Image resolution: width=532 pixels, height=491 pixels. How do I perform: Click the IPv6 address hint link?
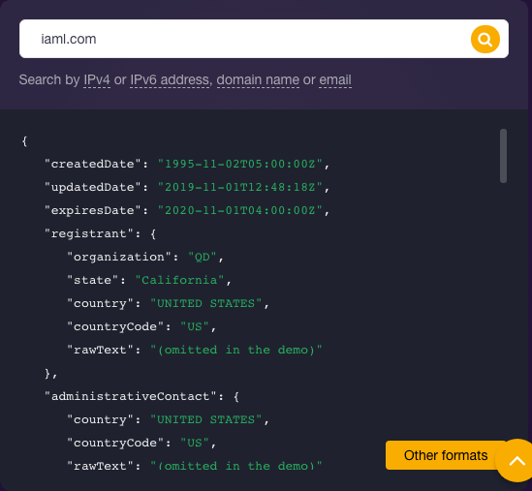click(x=170, y=80)
